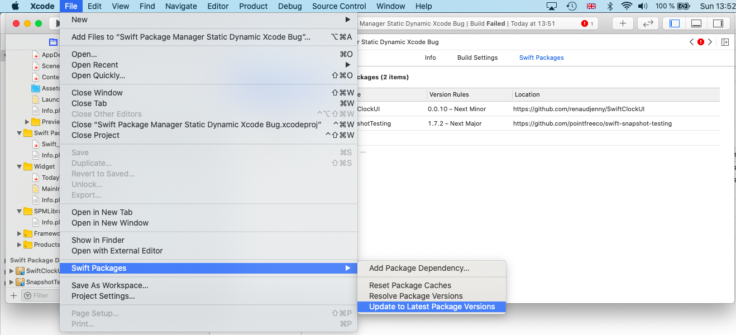Toggle the debug area visibility
Viewport: 736px width, 335px height.
coord(696,23)
